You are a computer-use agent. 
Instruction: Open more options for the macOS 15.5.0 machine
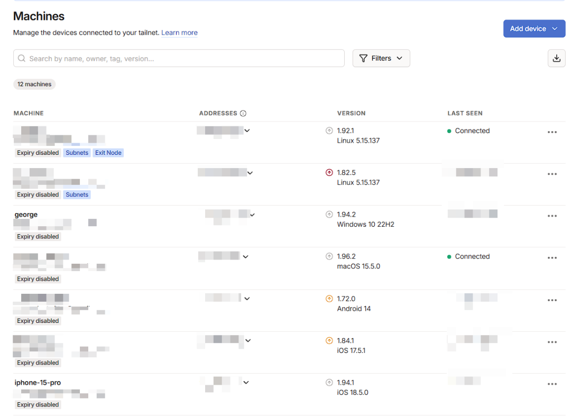tap(552, 258)
